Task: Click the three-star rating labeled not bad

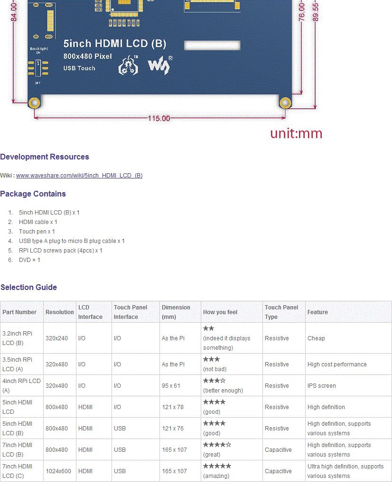Action: point(211,360)
